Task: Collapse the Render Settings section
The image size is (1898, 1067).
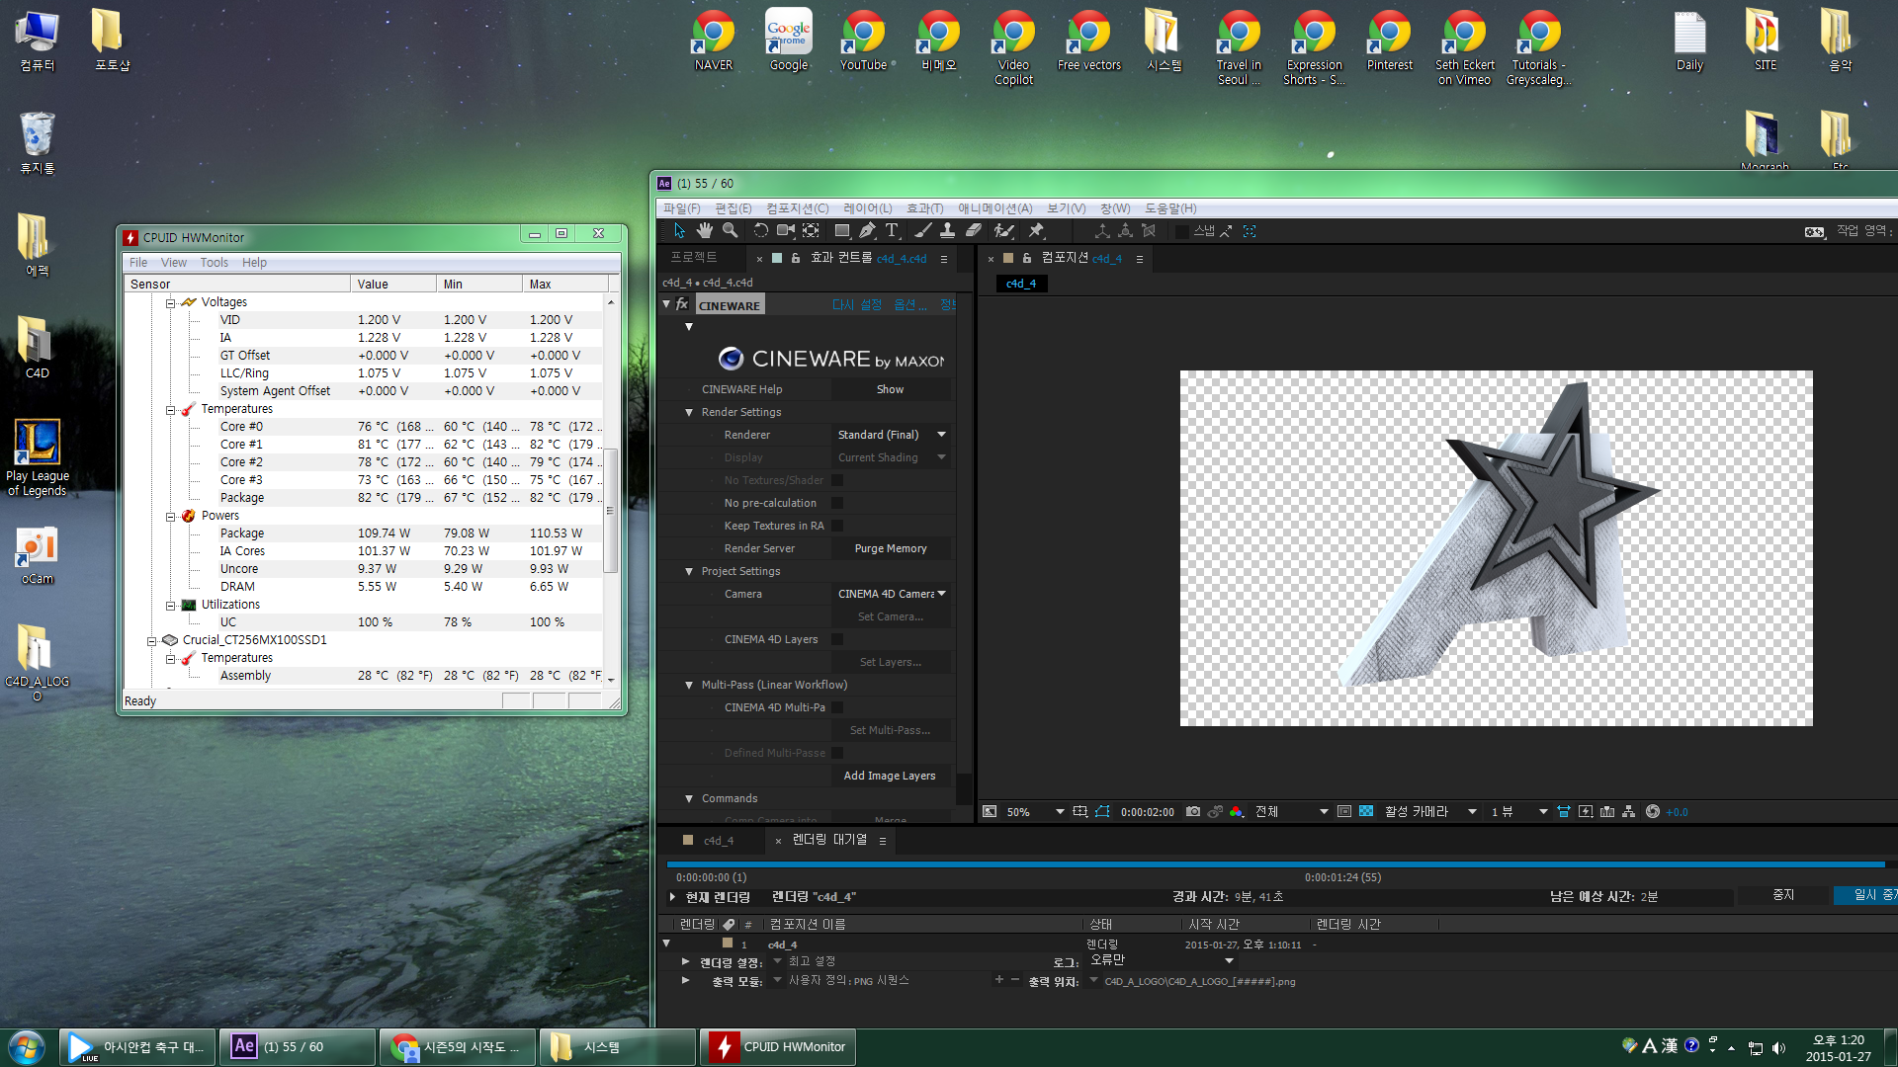Action: click(689, 412)
